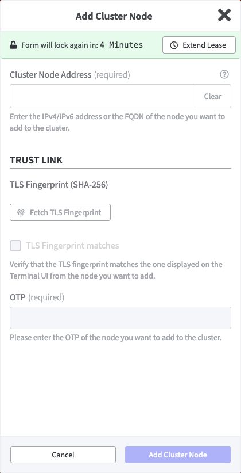Tick the TLS Fingerprint matches checkbox
This screenshot has width=241, height=473.
click(x=15, y=246)
